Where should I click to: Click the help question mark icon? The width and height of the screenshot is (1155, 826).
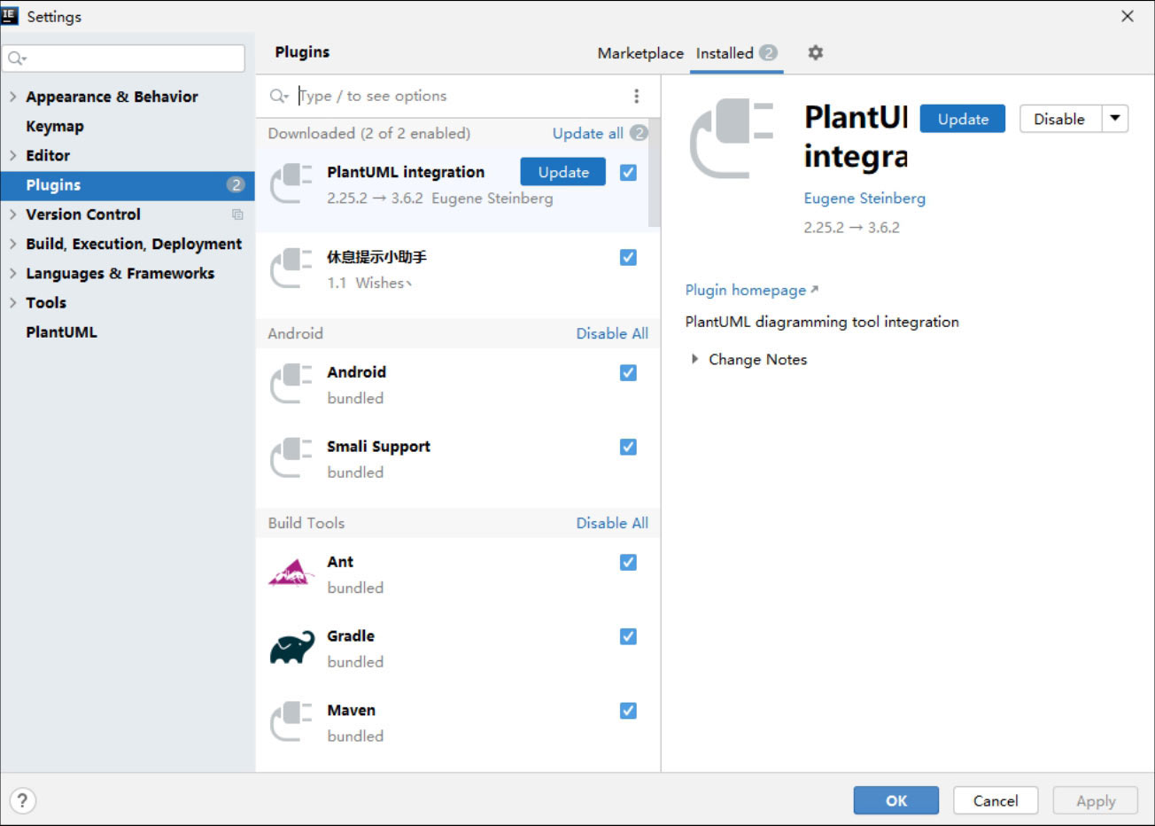click(x=23, y=801)
